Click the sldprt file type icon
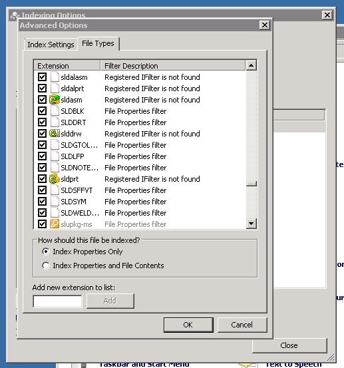 click(x=55, y=179)
